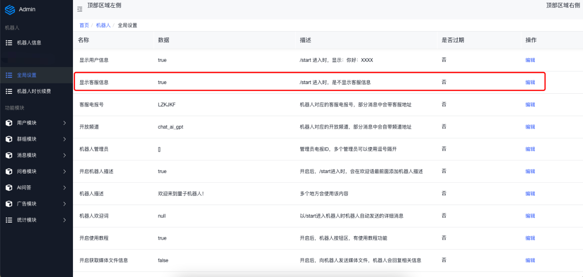The height and width of the screenshot is (277, 583).
Task: Click the list icon beside 统计模块
Action: click(9, 220)
